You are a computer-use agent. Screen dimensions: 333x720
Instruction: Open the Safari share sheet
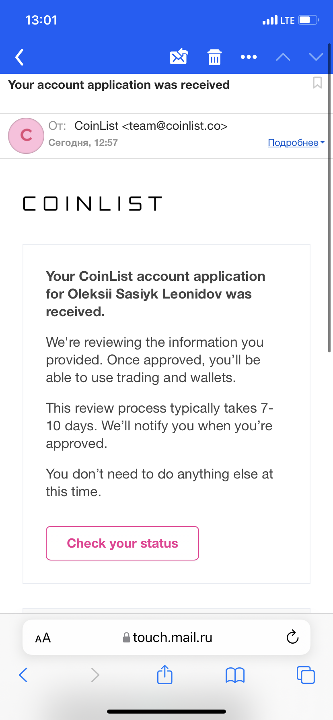(x=165, y=674)
